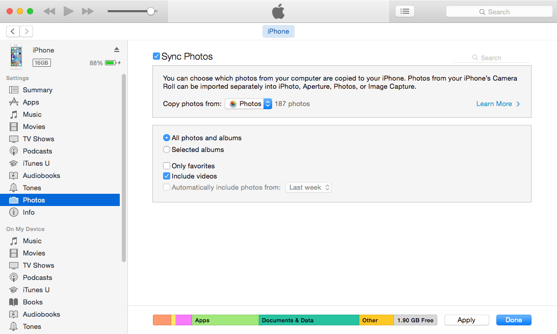Expand the Last week dropdown

tap(309, 188)
